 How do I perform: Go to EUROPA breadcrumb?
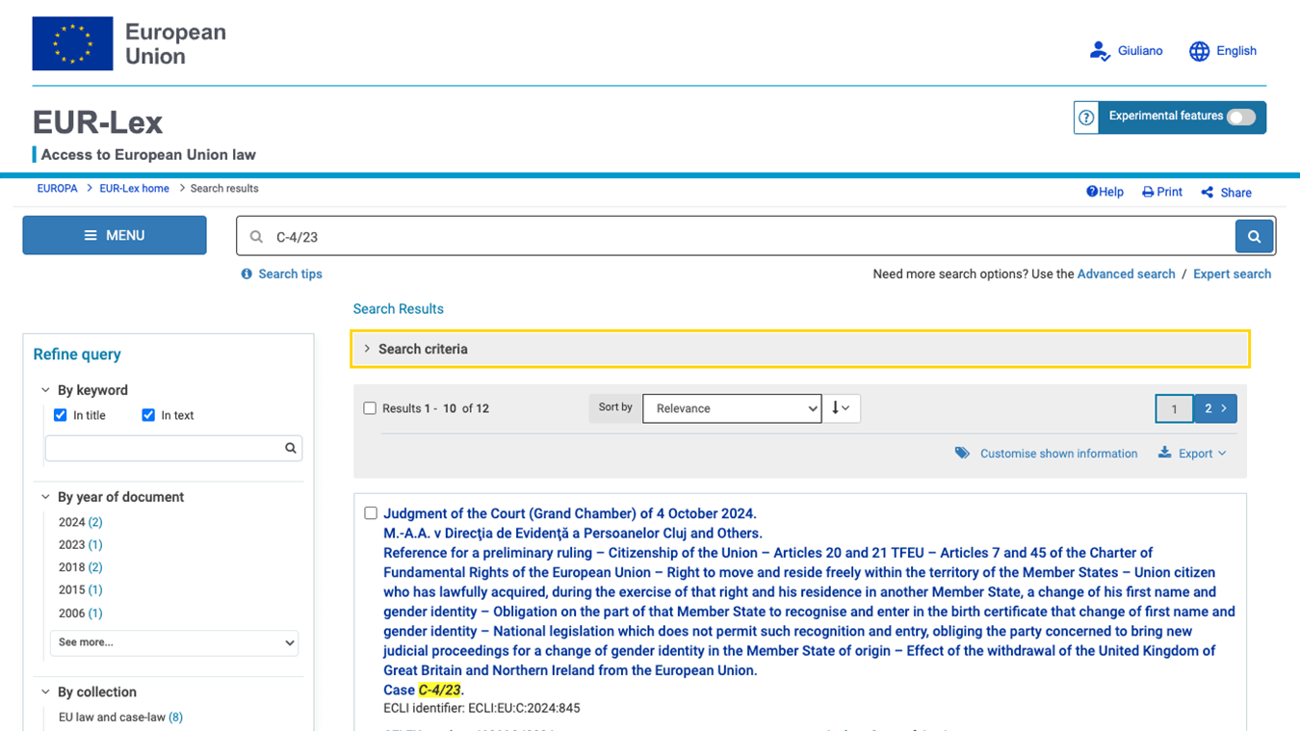point(57,189)
